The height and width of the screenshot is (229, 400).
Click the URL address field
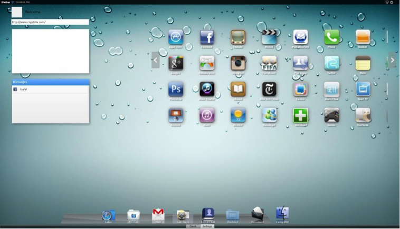pyautogui.click(x=50, y=22)
